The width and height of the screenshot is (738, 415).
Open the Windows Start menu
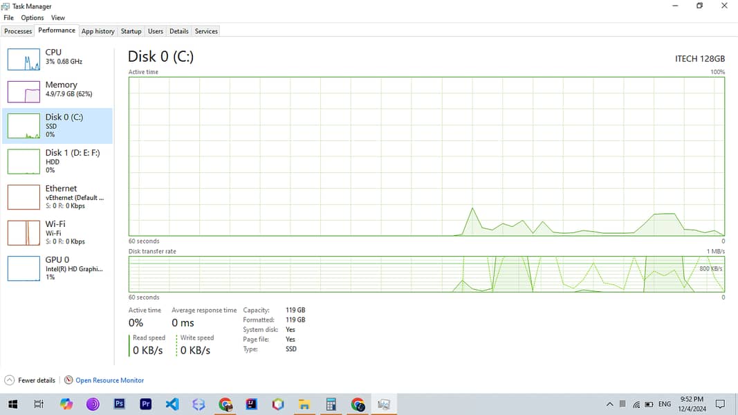tap(12, 404)
